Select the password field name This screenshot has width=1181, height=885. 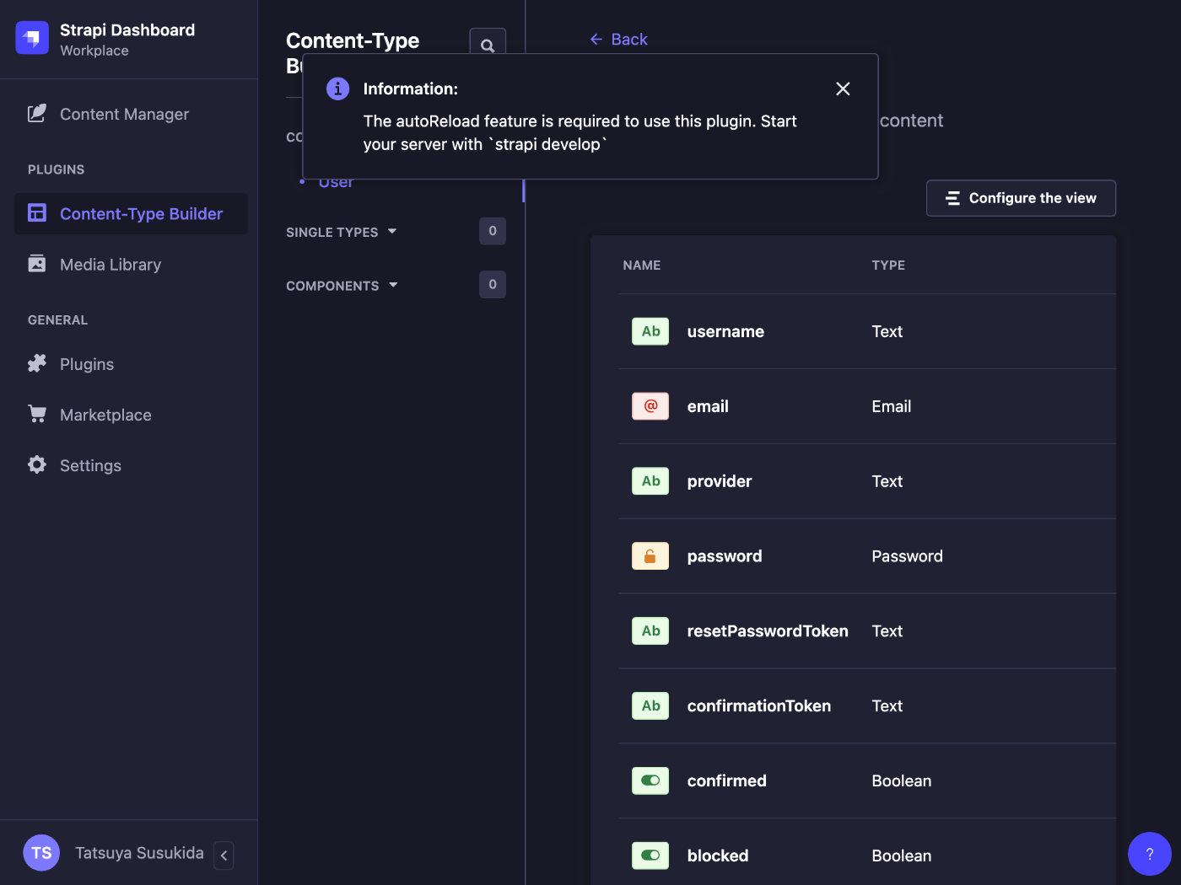[725, 556]
